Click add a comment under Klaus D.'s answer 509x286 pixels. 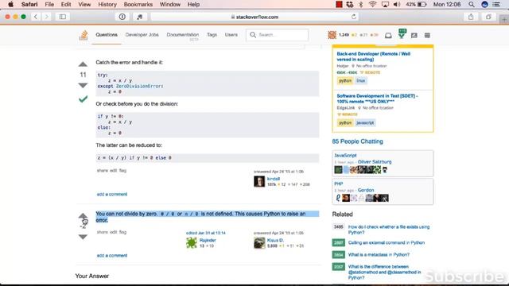tap(112, 256)
